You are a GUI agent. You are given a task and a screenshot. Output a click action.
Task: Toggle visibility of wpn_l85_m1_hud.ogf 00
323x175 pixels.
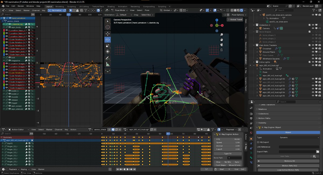(313, 79)
